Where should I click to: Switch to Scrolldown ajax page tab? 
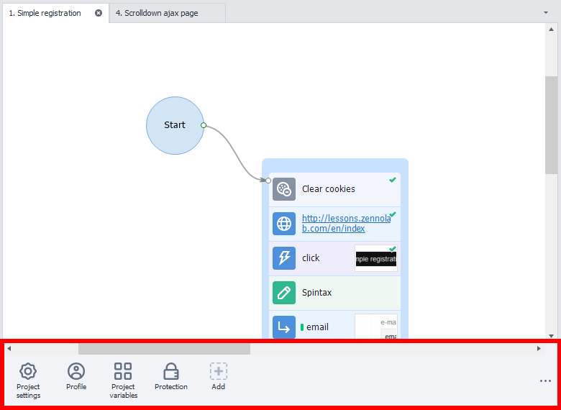point(162,13)
